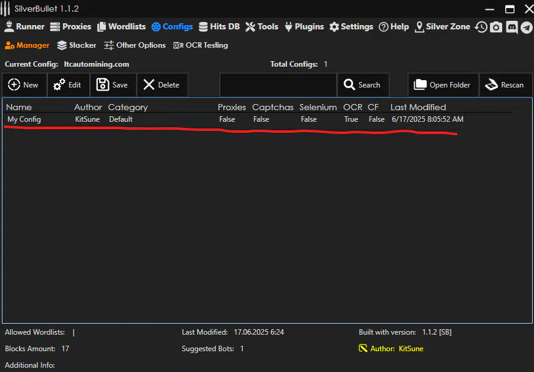Save the current config

click(113, 85)
